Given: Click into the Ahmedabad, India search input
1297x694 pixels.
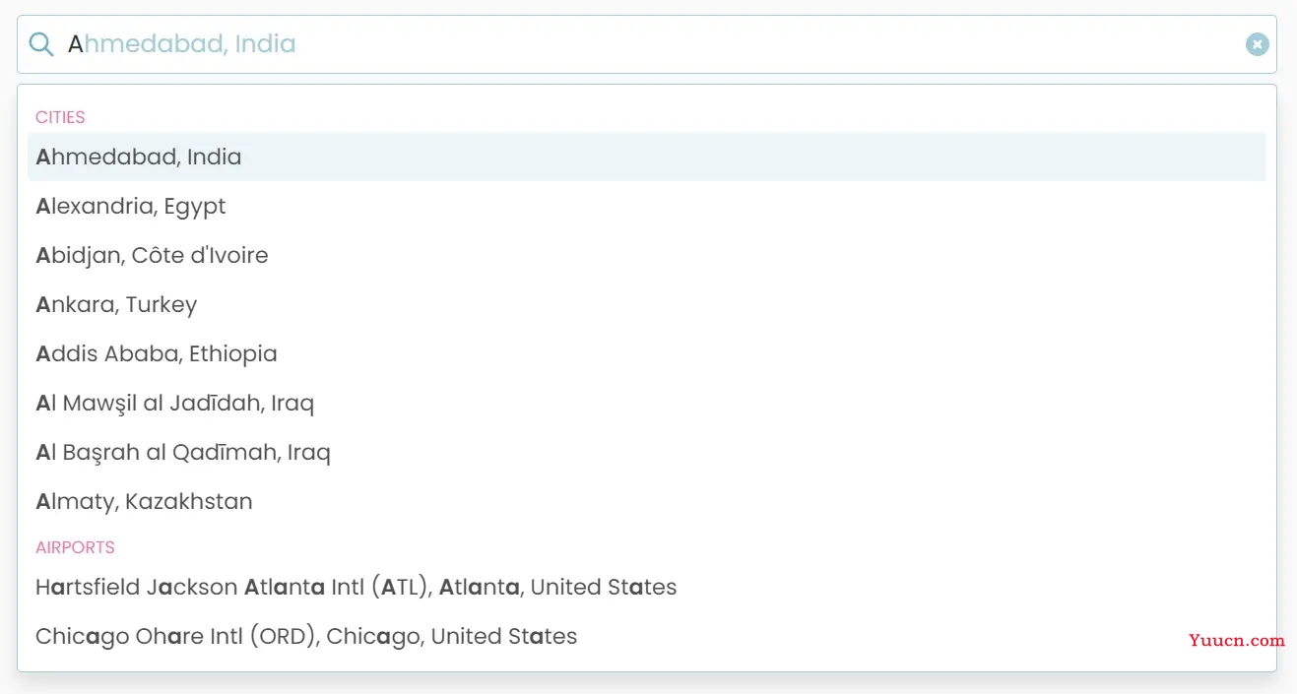Looking at the screenshot, I should [x=647, y=44].
